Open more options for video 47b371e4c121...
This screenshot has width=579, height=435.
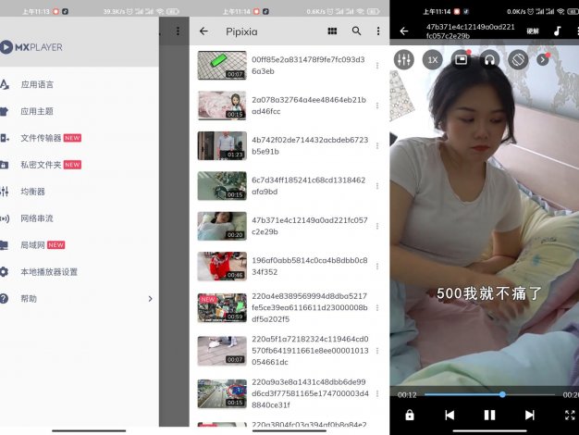point(377,226)
